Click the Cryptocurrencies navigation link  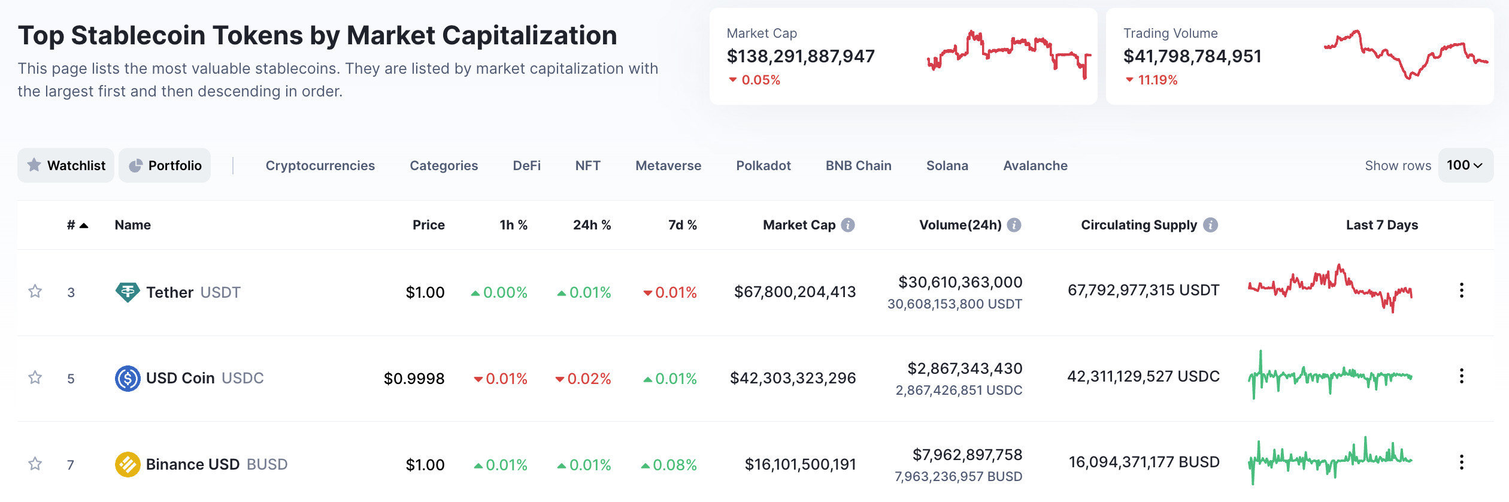pos(320,165)
